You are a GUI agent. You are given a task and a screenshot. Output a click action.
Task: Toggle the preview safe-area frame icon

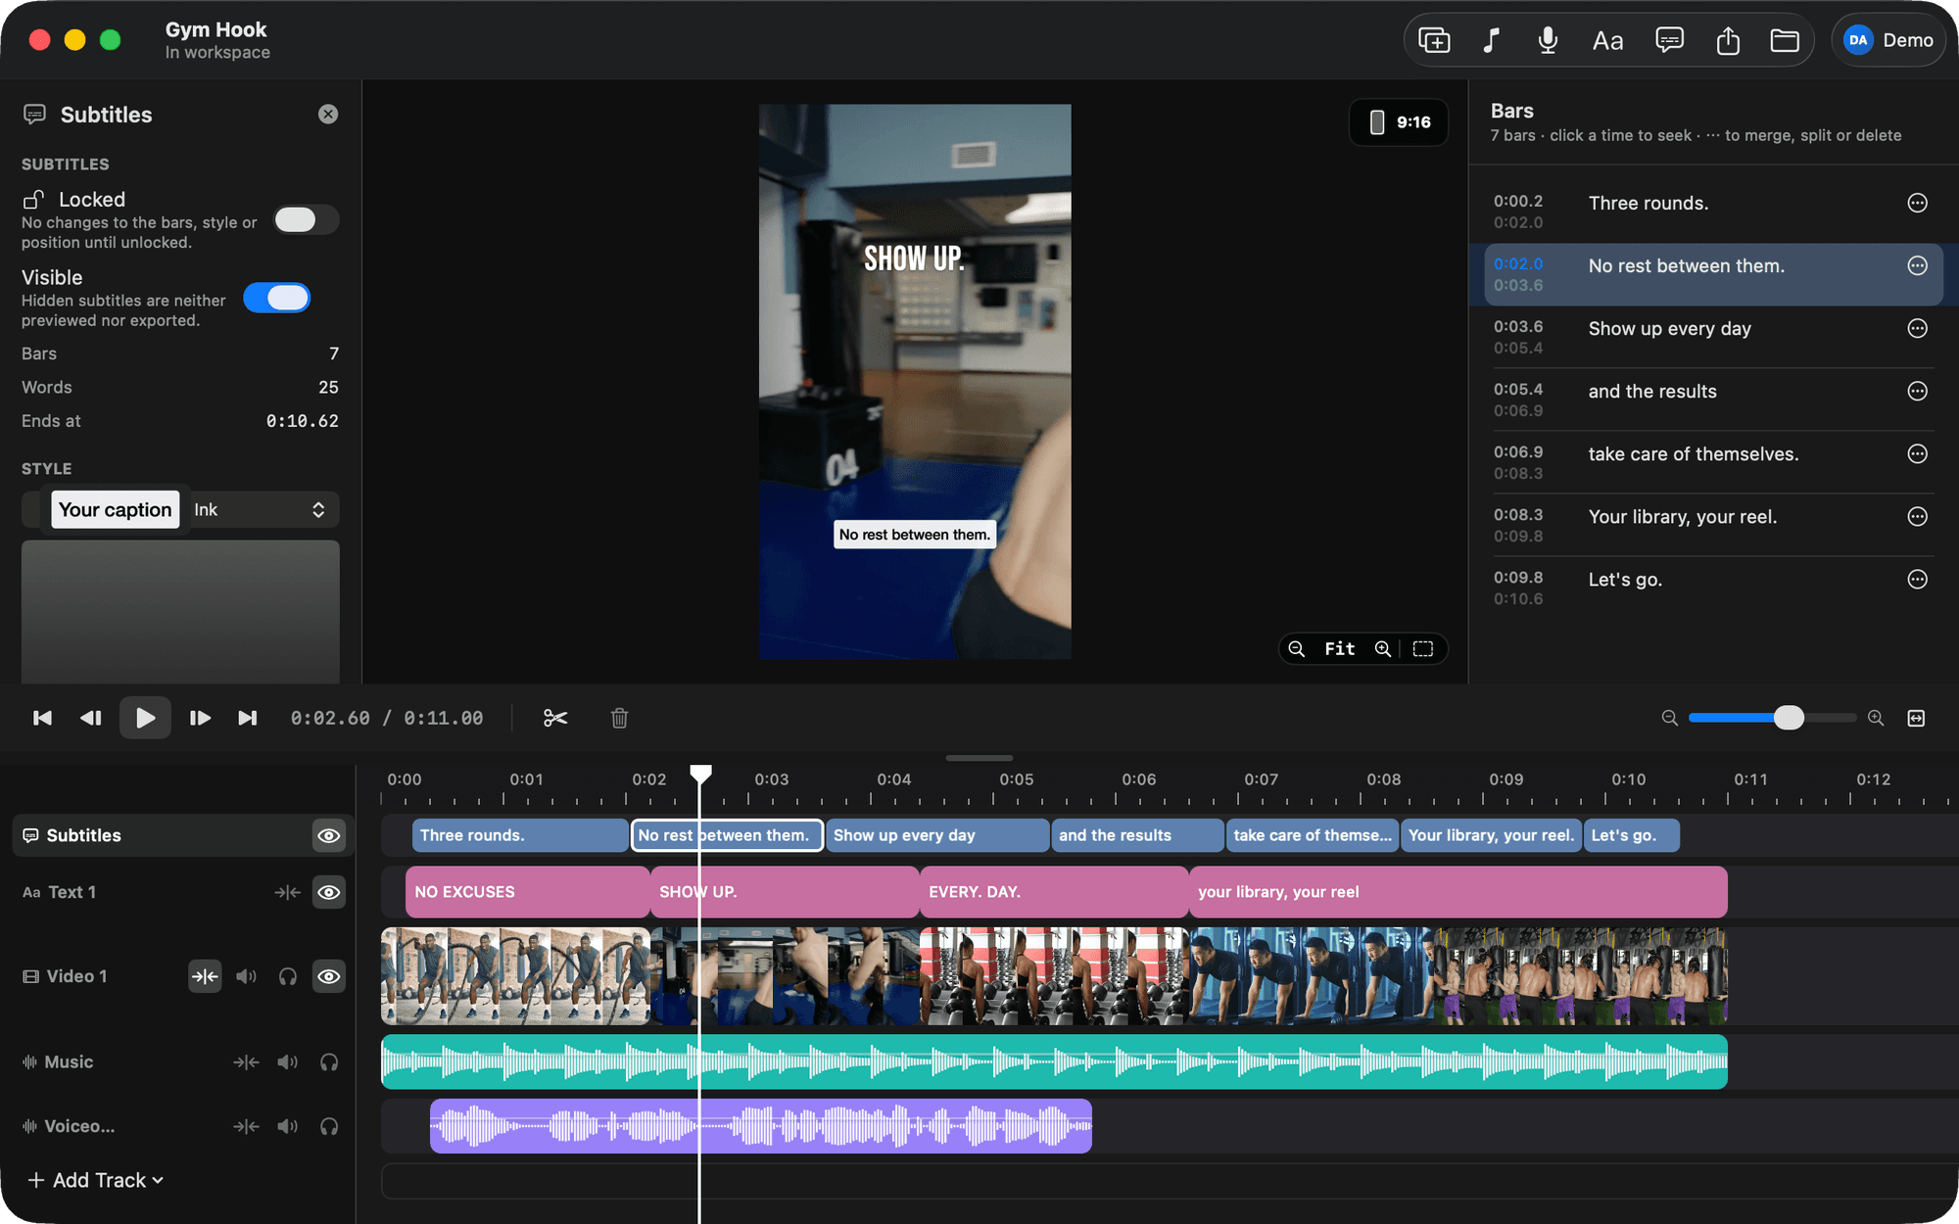click(1423, 648)
